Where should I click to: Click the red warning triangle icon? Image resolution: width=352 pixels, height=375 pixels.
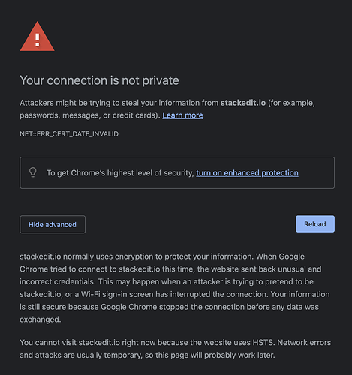point(37,37)
